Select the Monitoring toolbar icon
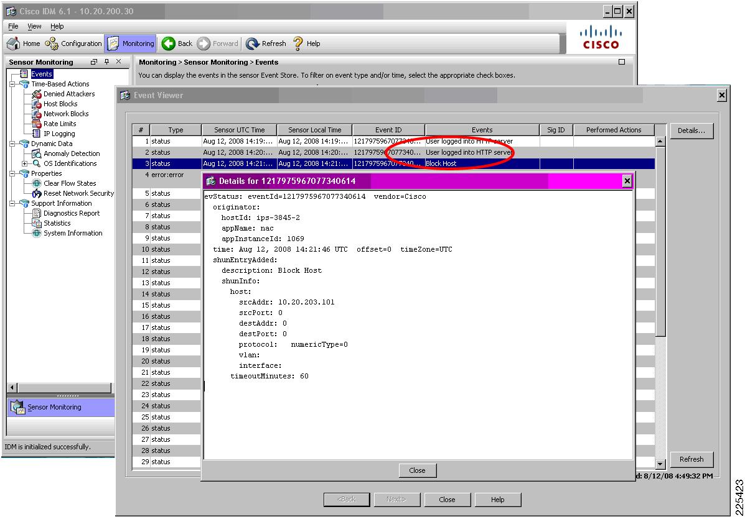This screenshot has height=517, width=745. [x=113, y=43]
